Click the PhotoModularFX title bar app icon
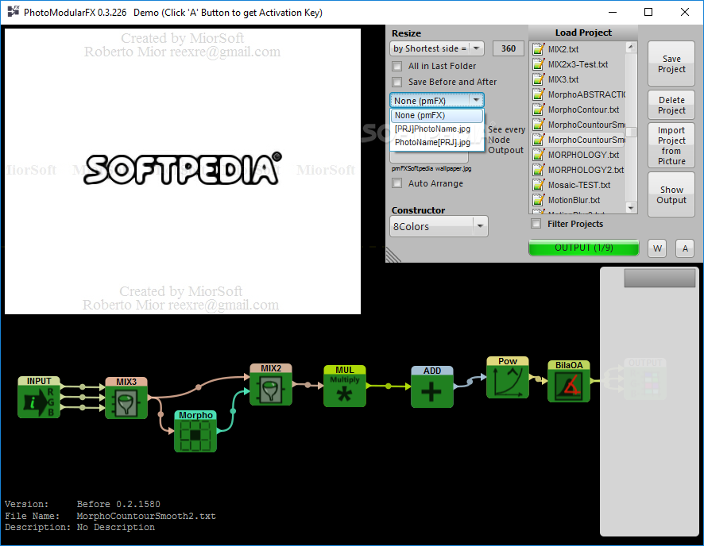The width and height of the screenshot is (704, 546). (x=13, y=12)
